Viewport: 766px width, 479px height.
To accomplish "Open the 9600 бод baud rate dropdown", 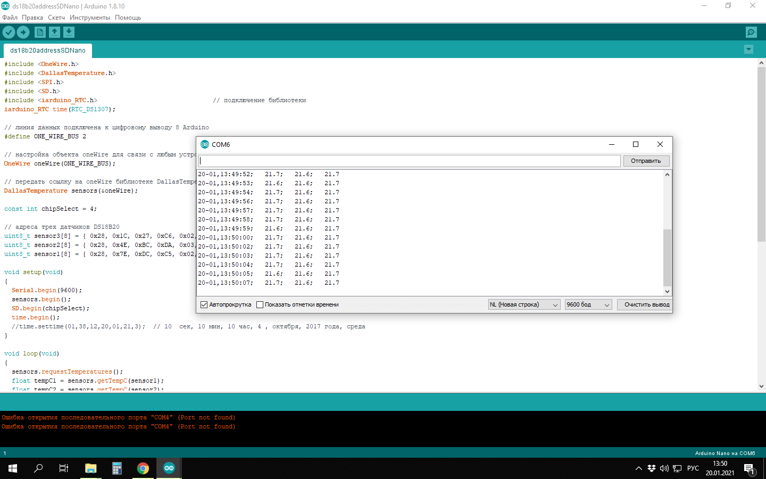I will pos(588,304).
